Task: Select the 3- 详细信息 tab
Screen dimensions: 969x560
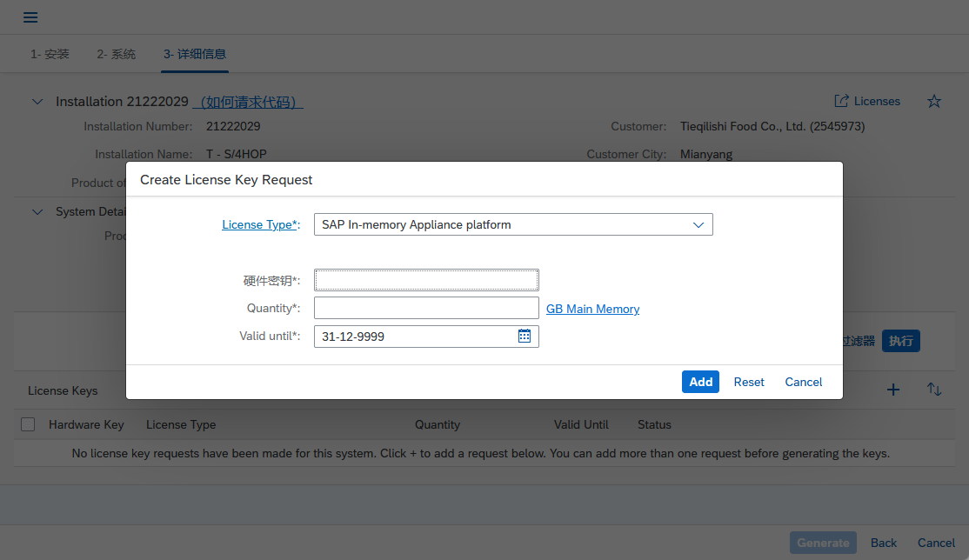Action: 195,54
